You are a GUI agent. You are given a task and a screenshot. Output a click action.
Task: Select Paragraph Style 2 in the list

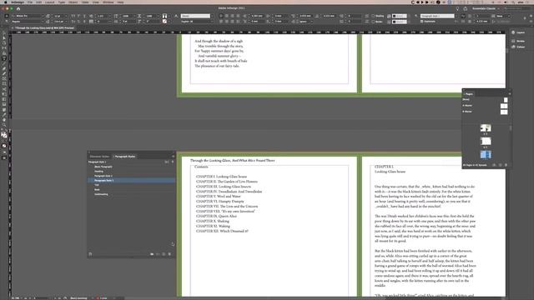(132, 176)
